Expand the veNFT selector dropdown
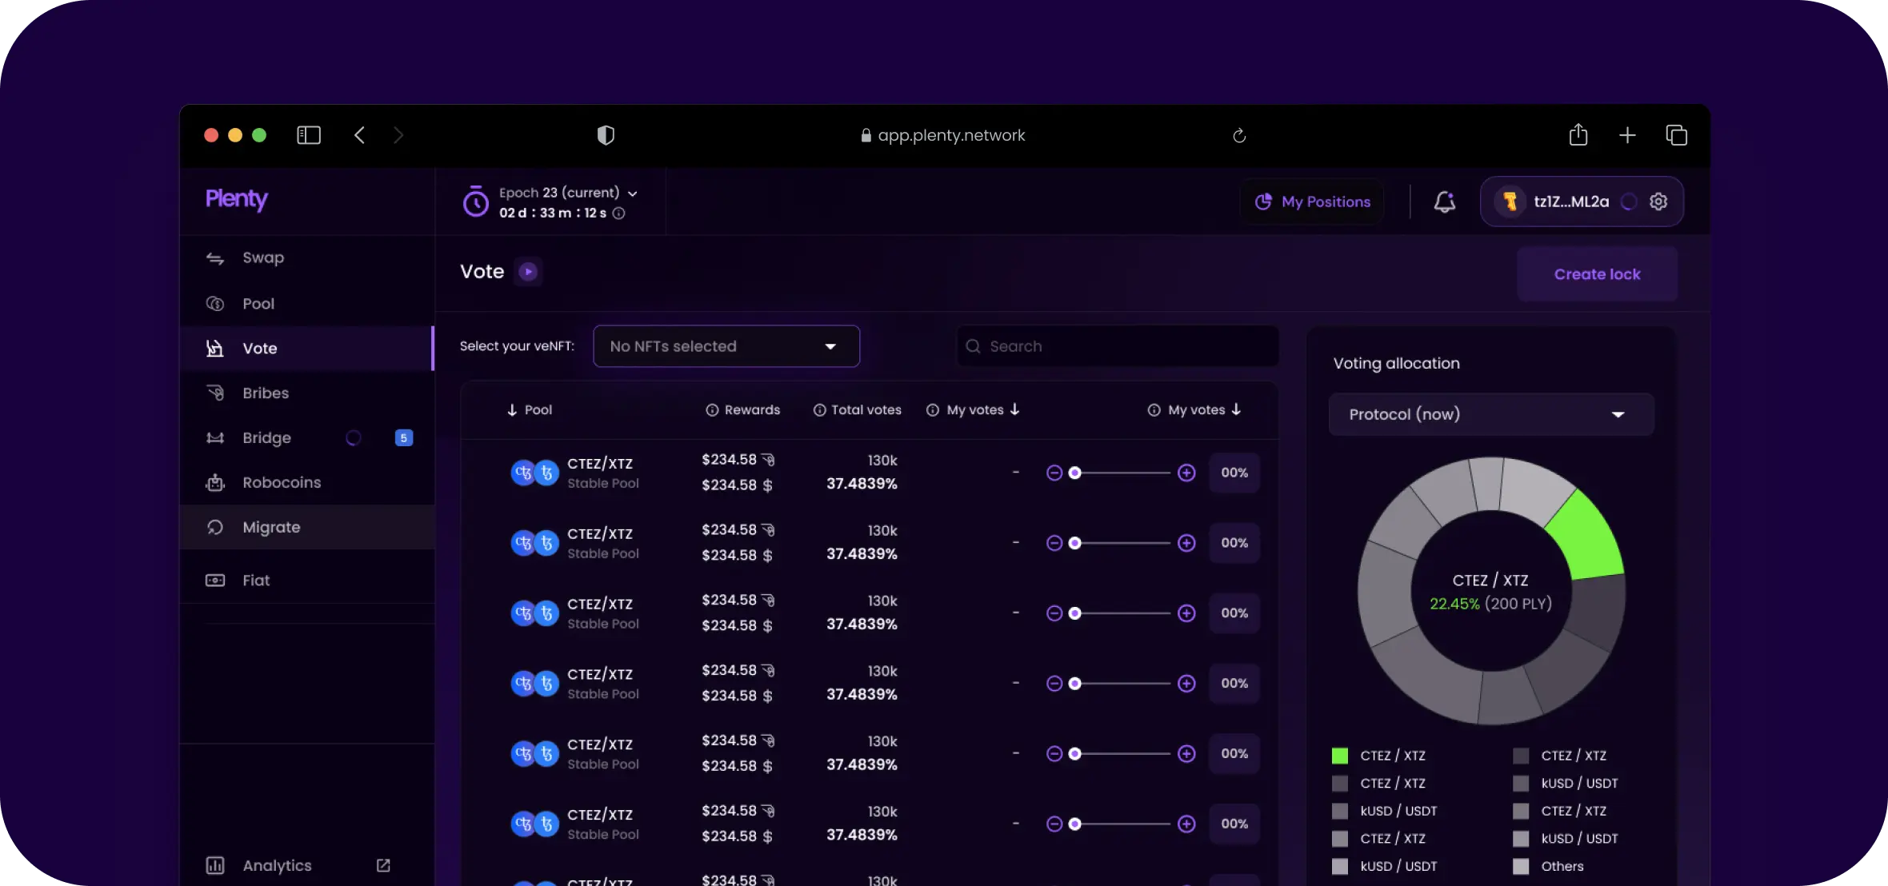Screen dimensions: 1888x886 (x=726, y=345)
